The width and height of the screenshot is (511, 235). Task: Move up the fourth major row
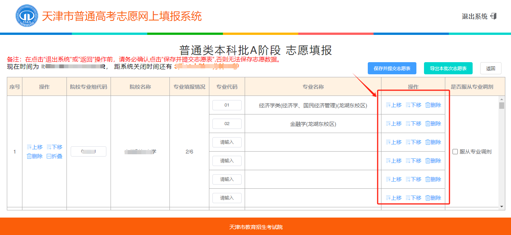click(x=394, y=161)
